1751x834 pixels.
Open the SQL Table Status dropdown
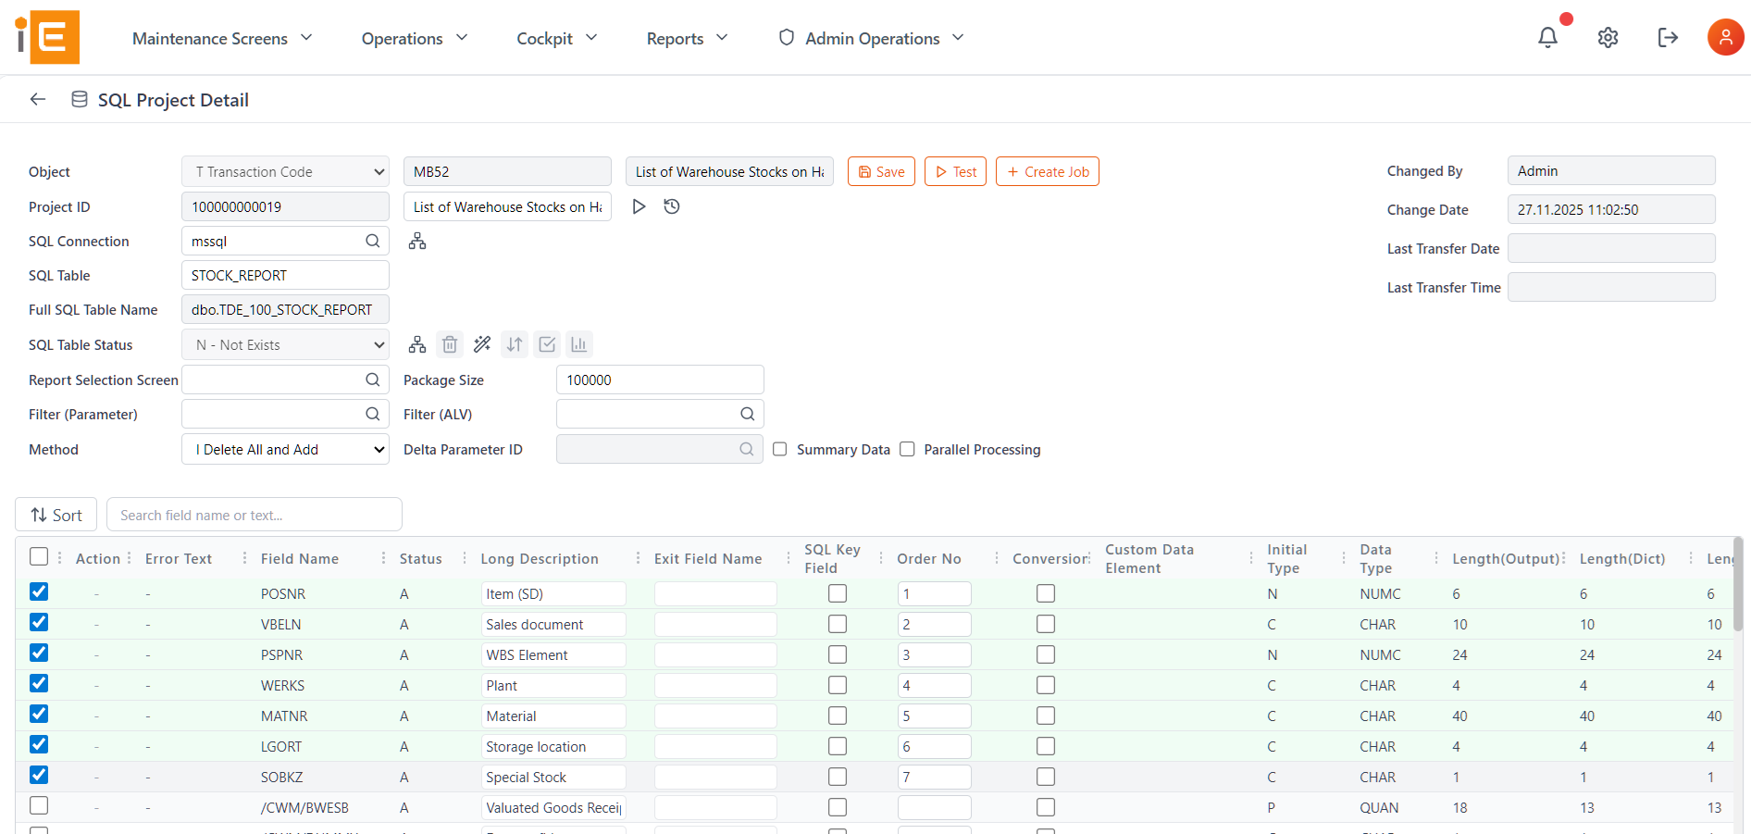[285, 344]
